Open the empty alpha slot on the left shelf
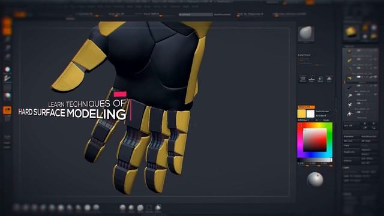Screen dimensions: 384x216 pos(7,87)
